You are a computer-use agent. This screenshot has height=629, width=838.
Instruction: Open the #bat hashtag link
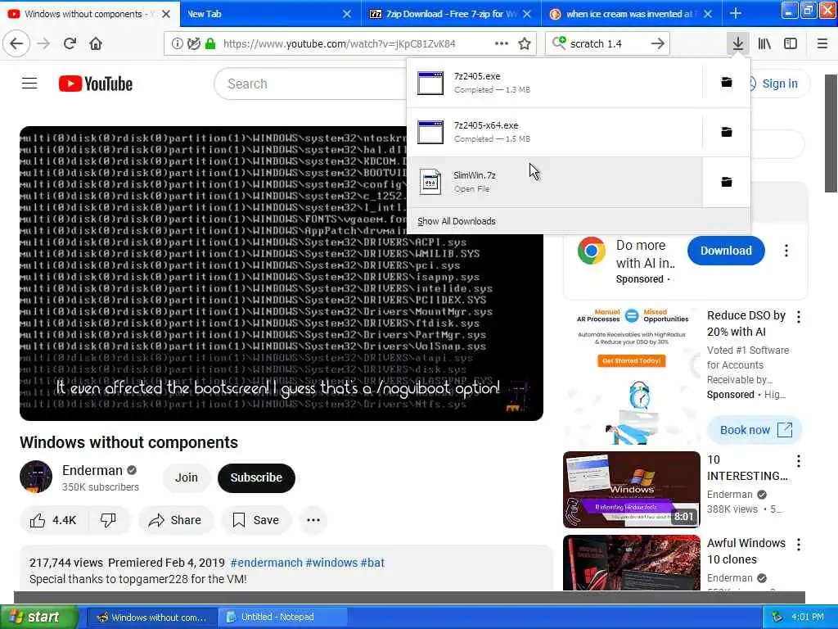click(372, 563)
